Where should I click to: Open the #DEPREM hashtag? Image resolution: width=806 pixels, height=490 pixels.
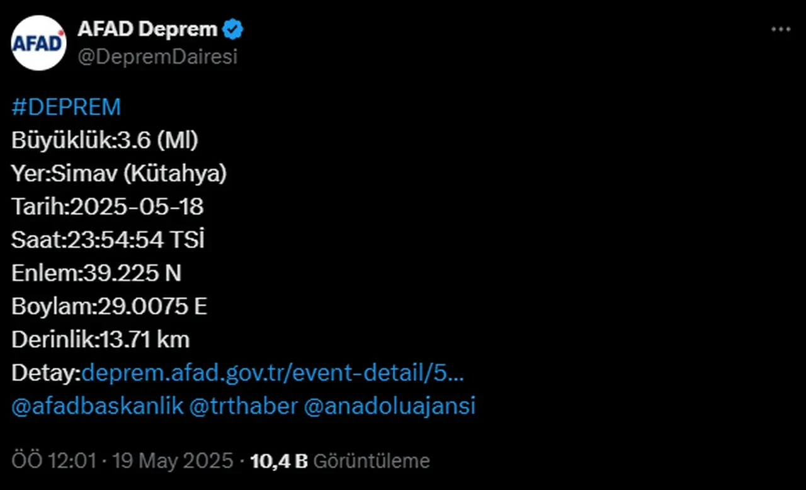click(x=65, y=106)
